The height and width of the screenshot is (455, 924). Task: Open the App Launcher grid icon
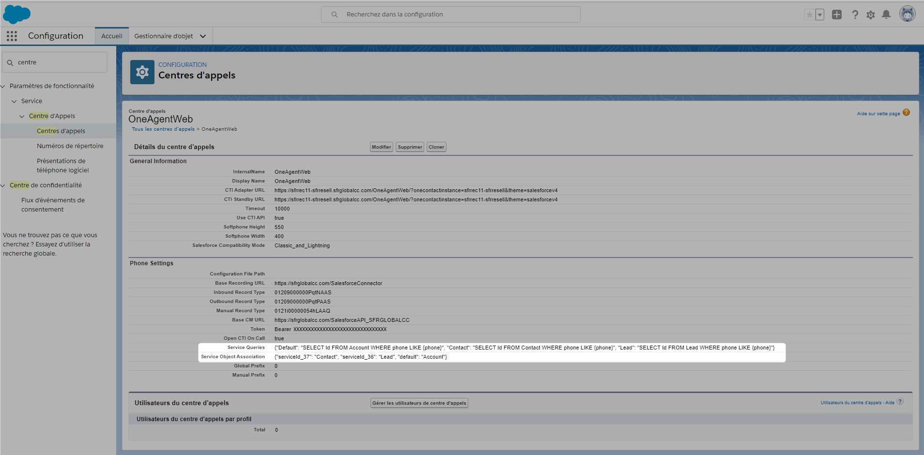[x=12, y=36]
